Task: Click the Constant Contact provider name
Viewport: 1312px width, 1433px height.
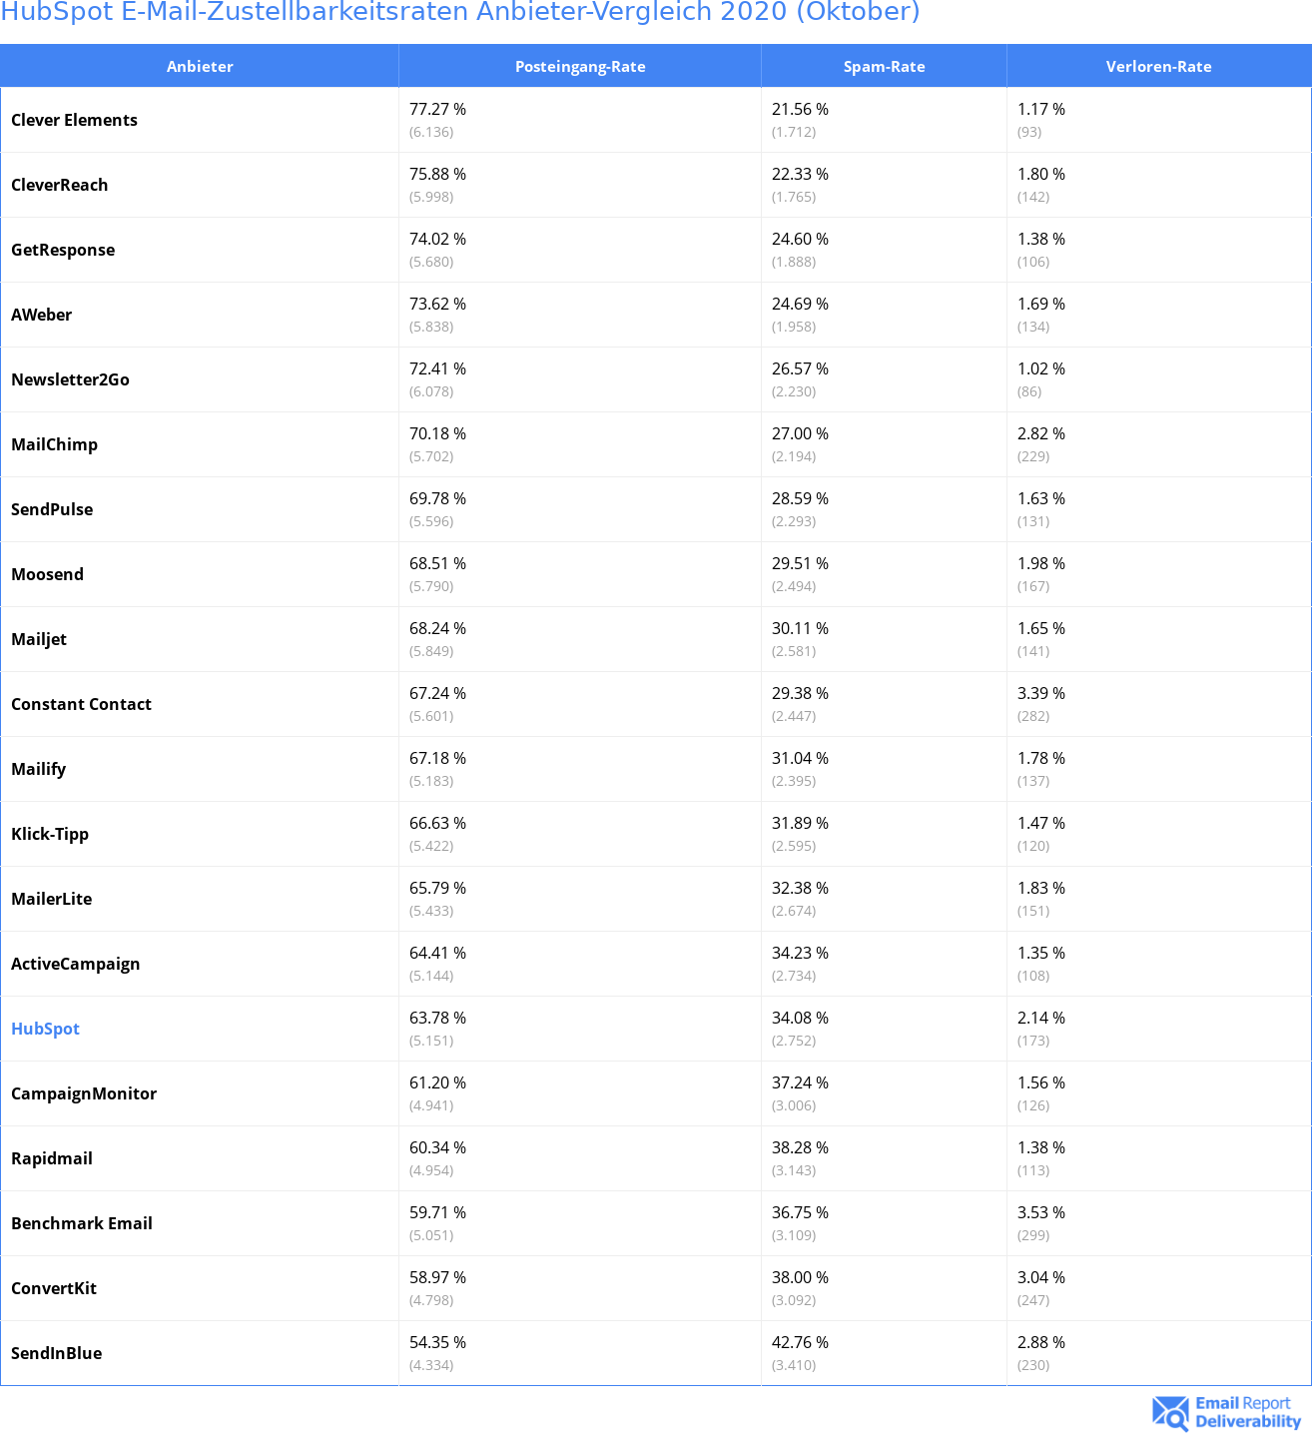Action: 81,704
